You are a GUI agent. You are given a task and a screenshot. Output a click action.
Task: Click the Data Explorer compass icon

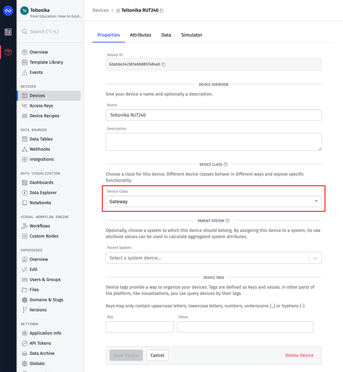25,193
